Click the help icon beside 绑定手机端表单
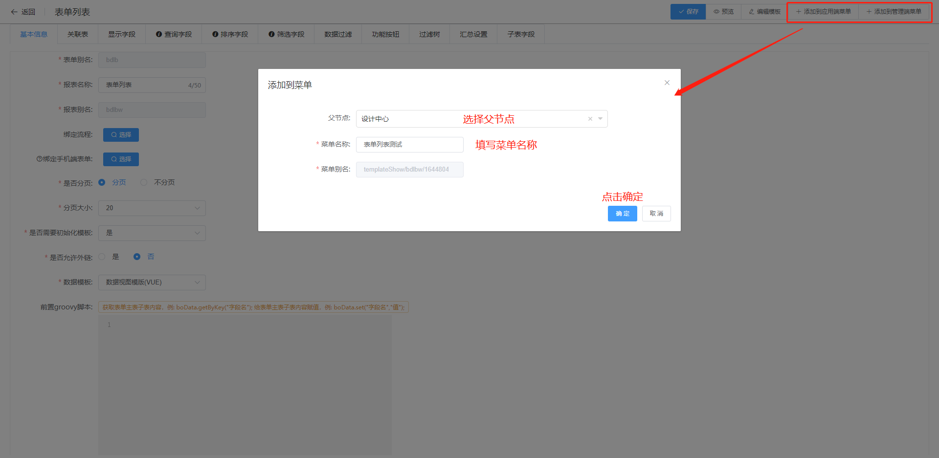This screenshot has width=939, height=458. [39, 159]
